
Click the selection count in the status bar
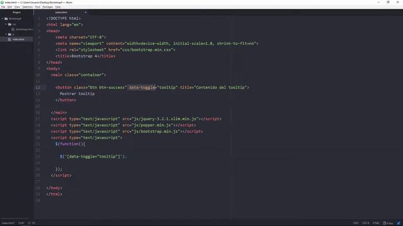click(x=31, y=223)
